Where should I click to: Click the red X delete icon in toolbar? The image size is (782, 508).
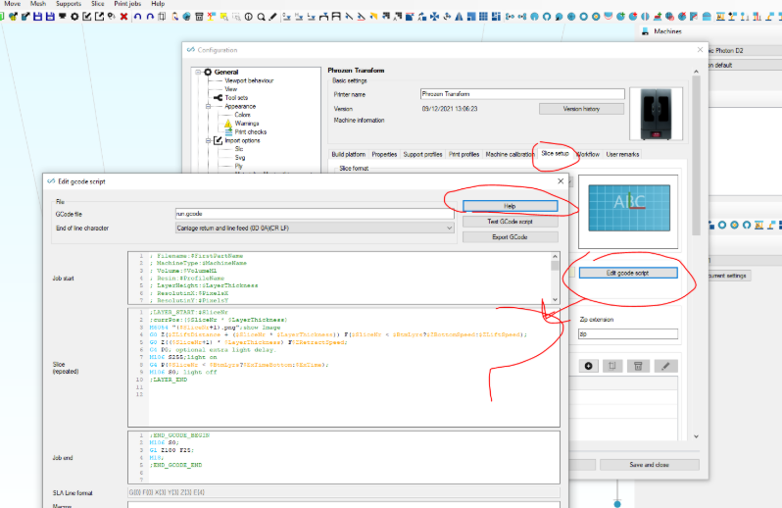pyautogui.click(x=124, y=17)
